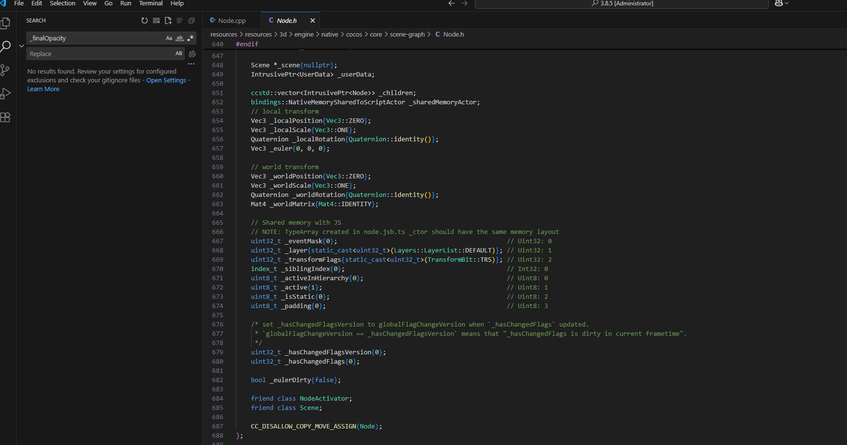Open the Explorer view in activity bar
Screen dimensions: 847x445
5,23
